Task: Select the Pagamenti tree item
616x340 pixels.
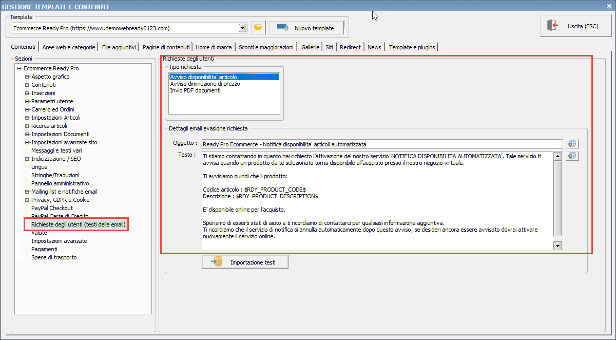Action: pos(44,249)
